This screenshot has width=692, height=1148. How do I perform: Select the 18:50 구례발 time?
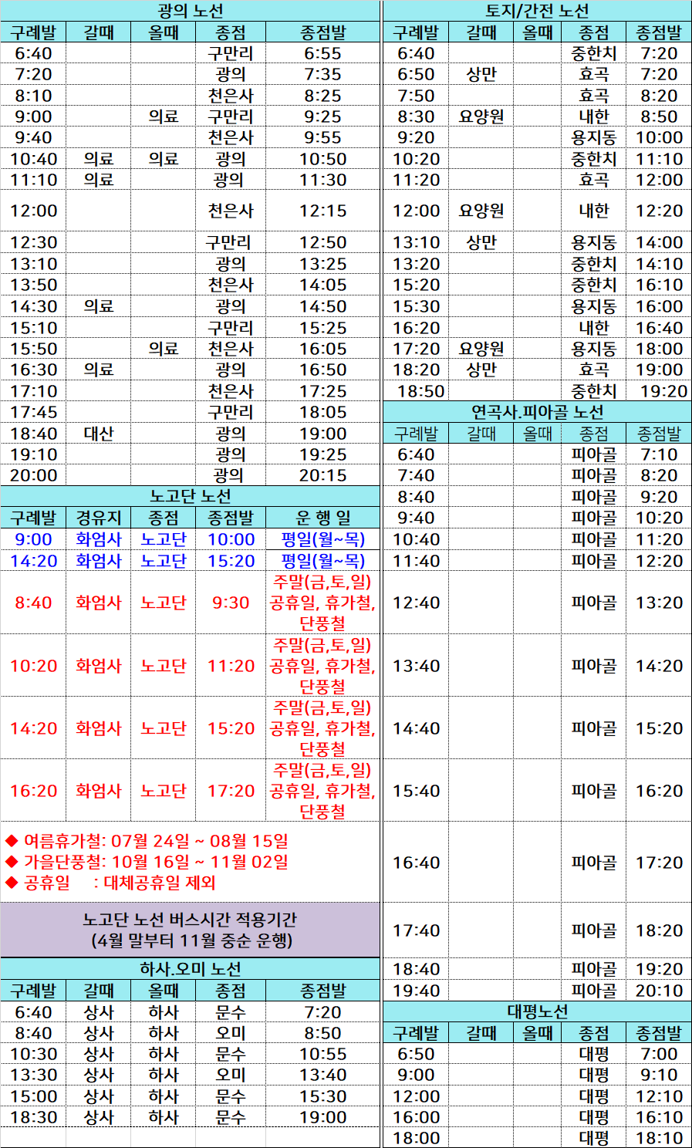[x=420, y=391]
